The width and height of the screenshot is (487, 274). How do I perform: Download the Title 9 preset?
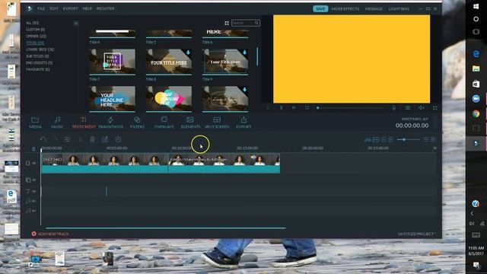click(244, 53)
